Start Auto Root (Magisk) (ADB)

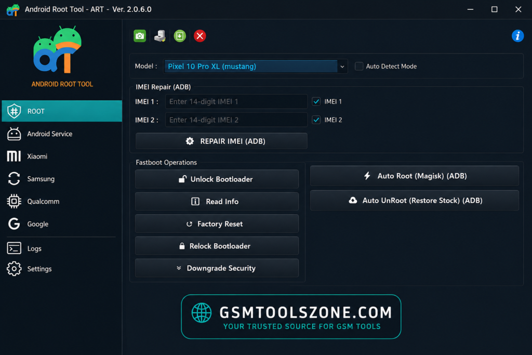coord(414,176)
